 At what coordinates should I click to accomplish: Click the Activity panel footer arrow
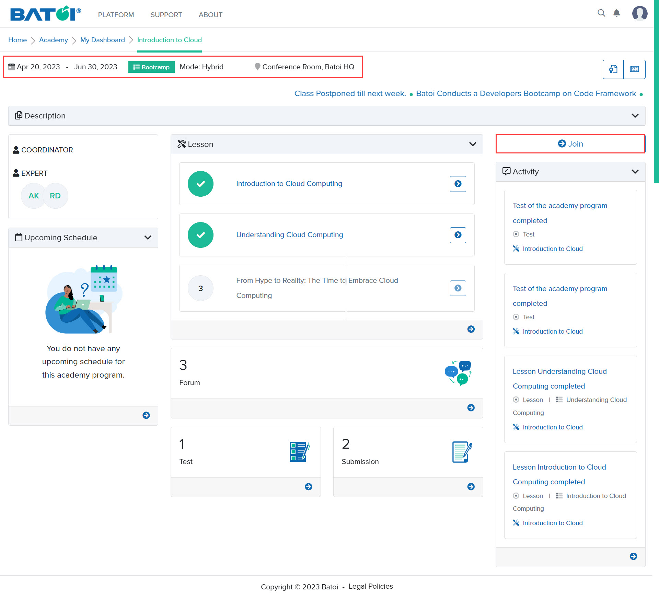634,556
